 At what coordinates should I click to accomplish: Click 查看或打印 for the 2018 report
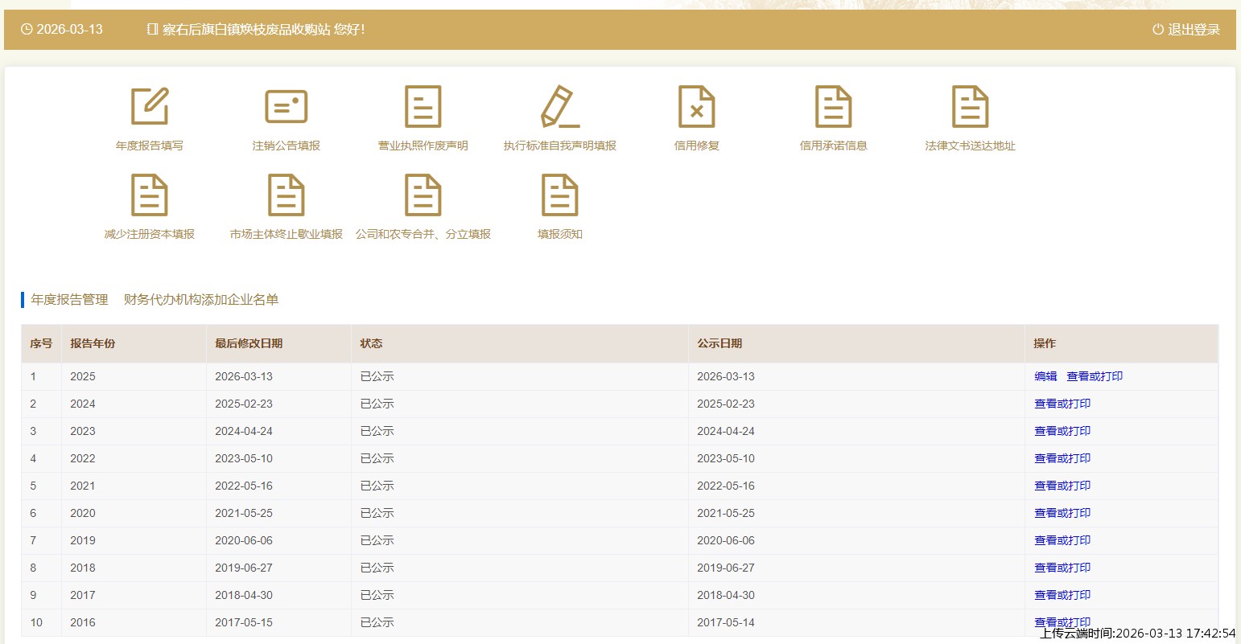coord(1062,568)
